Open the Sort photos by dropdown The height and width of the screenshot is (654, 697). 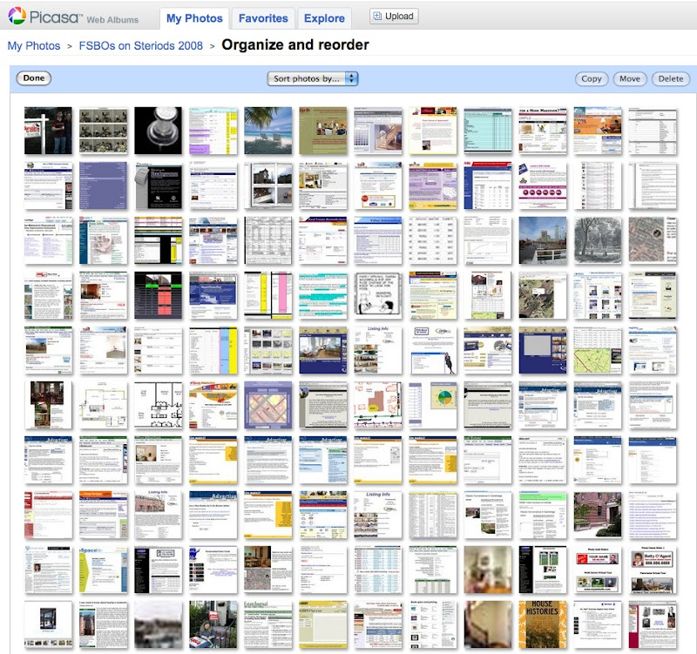click(x=313, y=78)
